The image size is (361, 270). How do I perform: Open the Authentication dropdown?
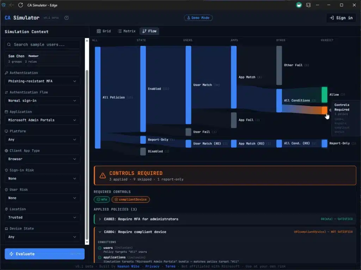[x=42, y=81]
